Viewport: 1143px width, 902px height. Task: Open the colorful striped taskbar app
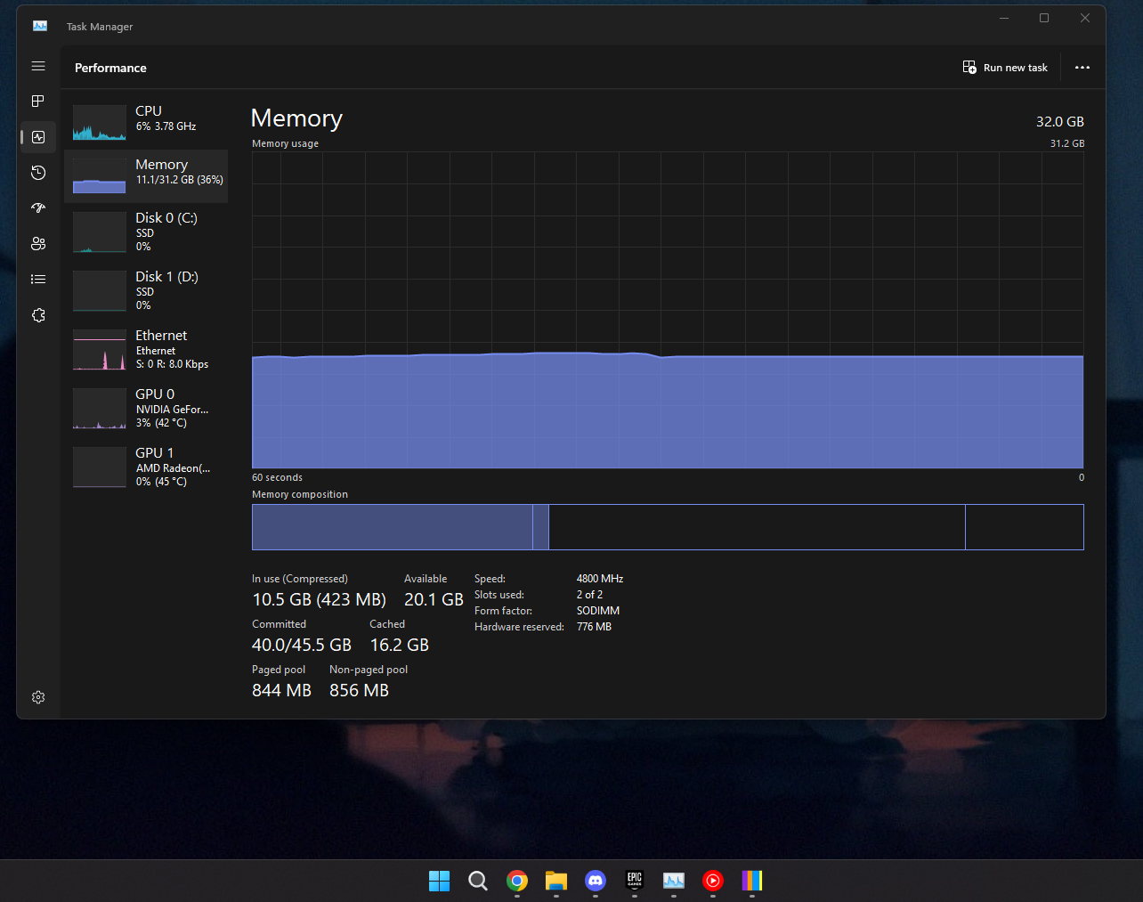(x=752, y=881)
